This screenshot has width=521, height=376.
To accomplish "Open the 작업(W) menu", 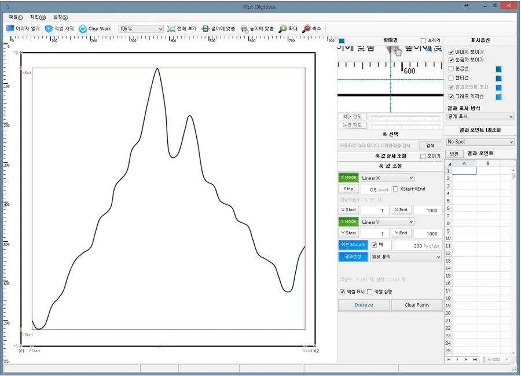I will tap(38, 17).
